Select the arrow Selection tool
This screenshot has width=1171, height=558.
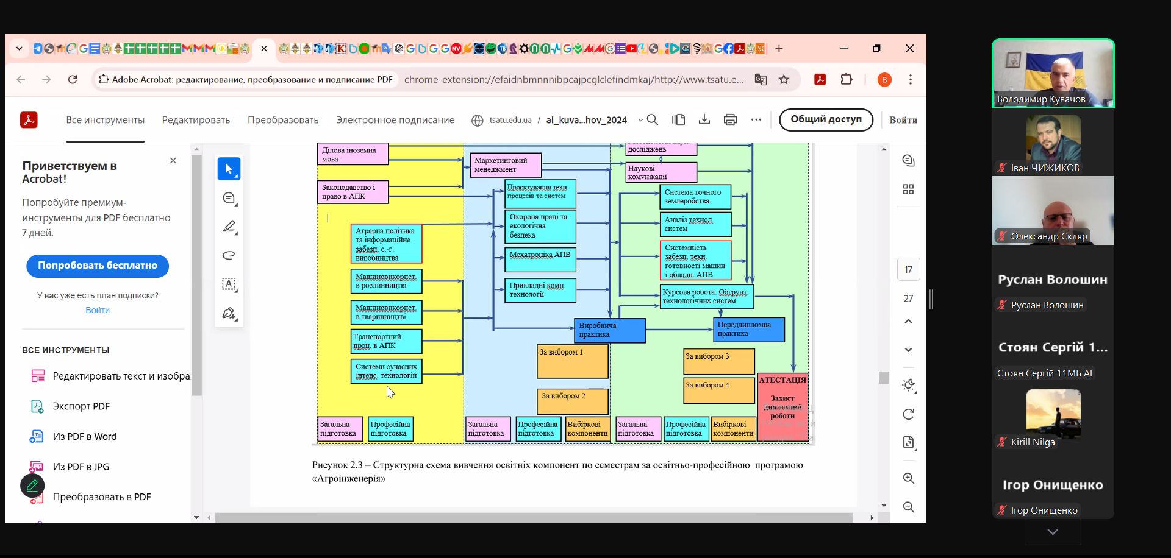pyautogui.click(x=229, y=169)
